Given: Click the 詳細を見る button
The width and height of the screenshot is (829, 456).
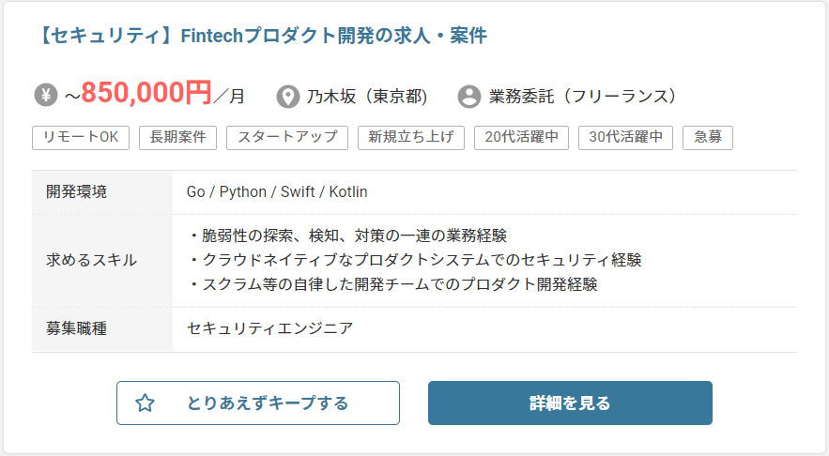Looking at the screenshot, I should pyautogui.click(x=570, y=403).
